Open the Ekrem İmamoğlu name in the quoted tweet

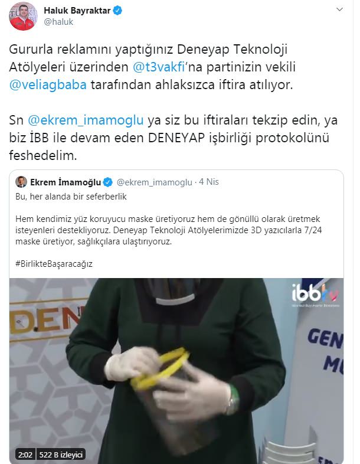point(66,182)
